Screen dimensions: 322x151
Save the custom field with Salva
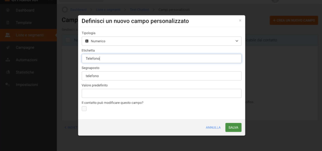[233, 127]
